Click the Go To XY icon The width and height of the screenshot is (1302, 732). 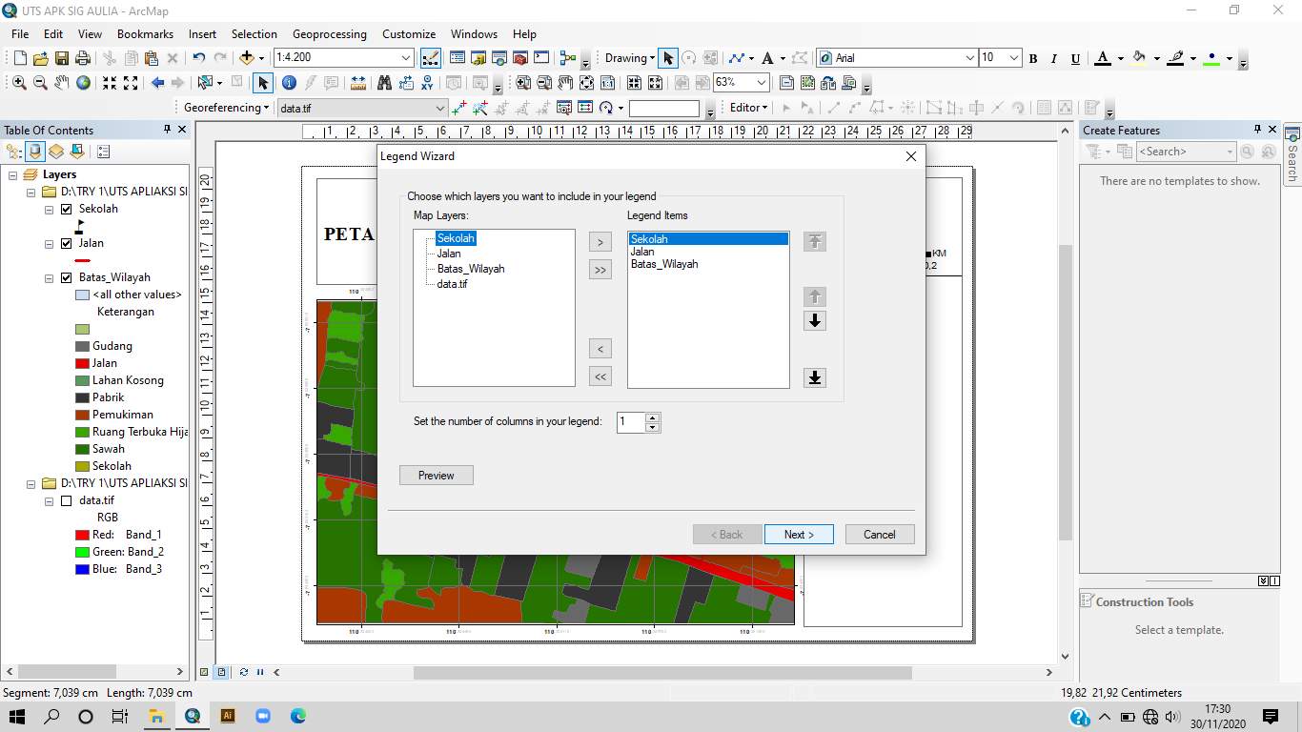pos(428,83)
